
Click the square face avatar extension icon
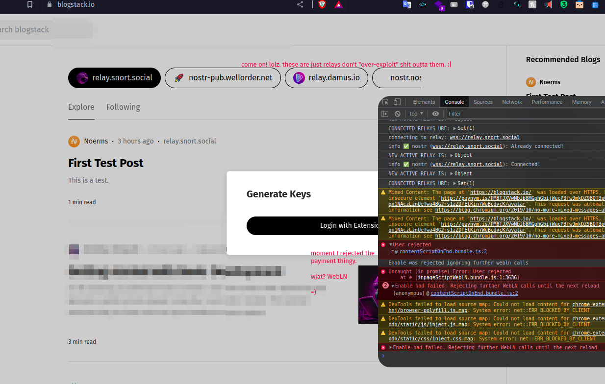pyautogui.click(x=580, y=4)
